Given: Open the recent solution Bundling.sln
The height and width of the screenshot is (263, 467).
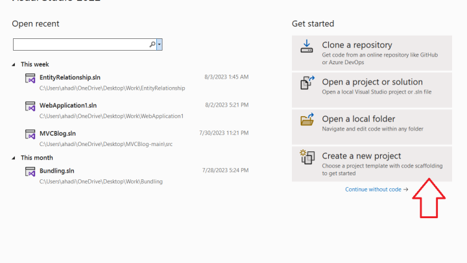Looking at the screenshot, I should pyautogui.click(x=57, y=171).
